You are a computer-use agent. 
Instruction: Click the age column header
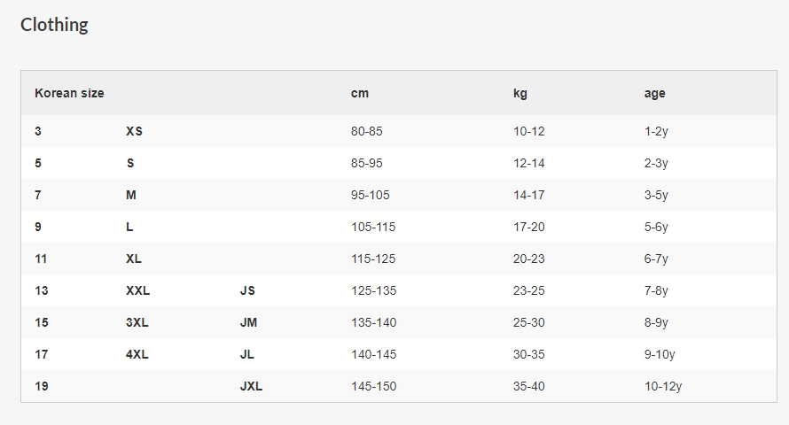click(654, 93)
